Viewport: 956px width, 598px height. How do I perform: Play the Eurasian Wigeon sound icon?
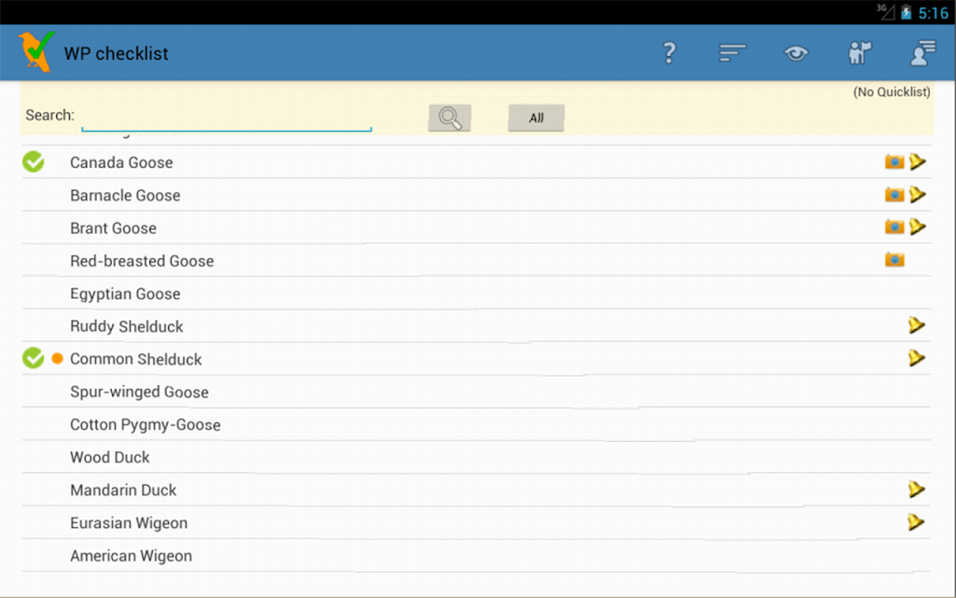click(916, 521)
